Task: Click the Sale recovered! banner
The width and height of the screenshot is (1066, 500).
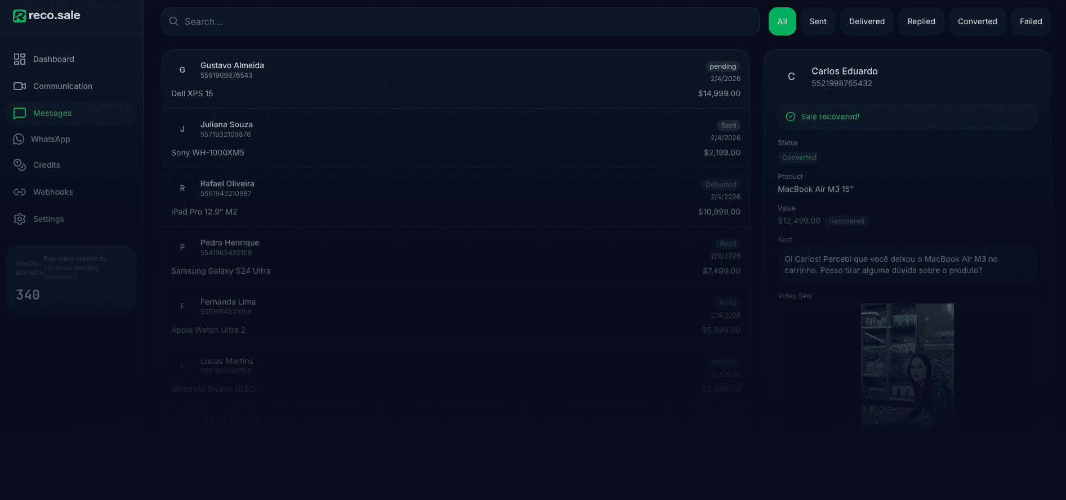Action: click(x=907, y=117)
